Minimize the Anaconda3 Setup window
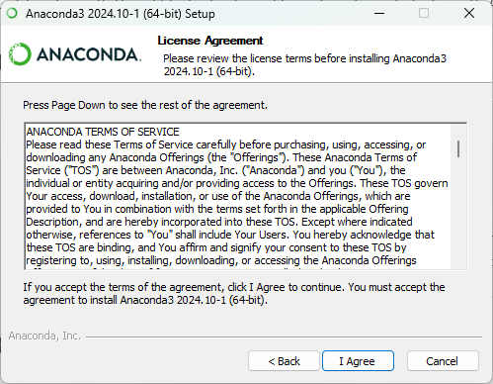This screenshot has width=493, height=384. tap(379, 14)
